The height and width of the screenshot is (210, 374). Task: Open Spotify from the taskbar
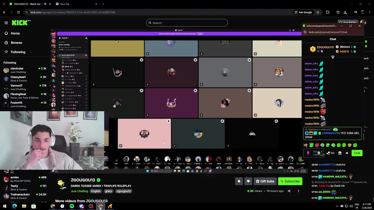72,206
